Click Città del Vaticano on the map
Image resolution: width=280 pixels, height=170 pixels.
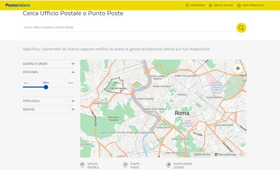click(x=118, y=88)
